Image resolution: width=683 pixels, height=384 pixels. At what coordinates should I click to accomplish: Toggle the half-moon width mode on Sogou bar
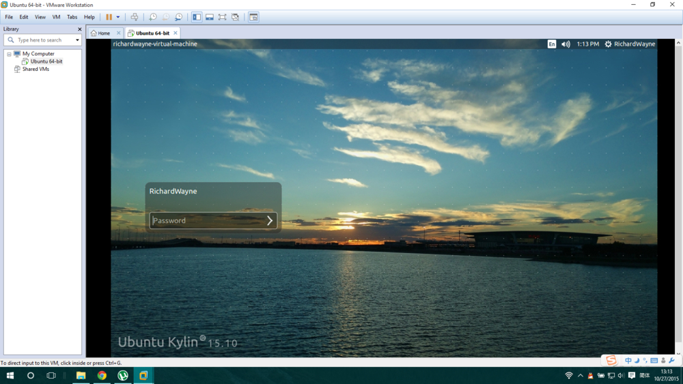[637, 361]
